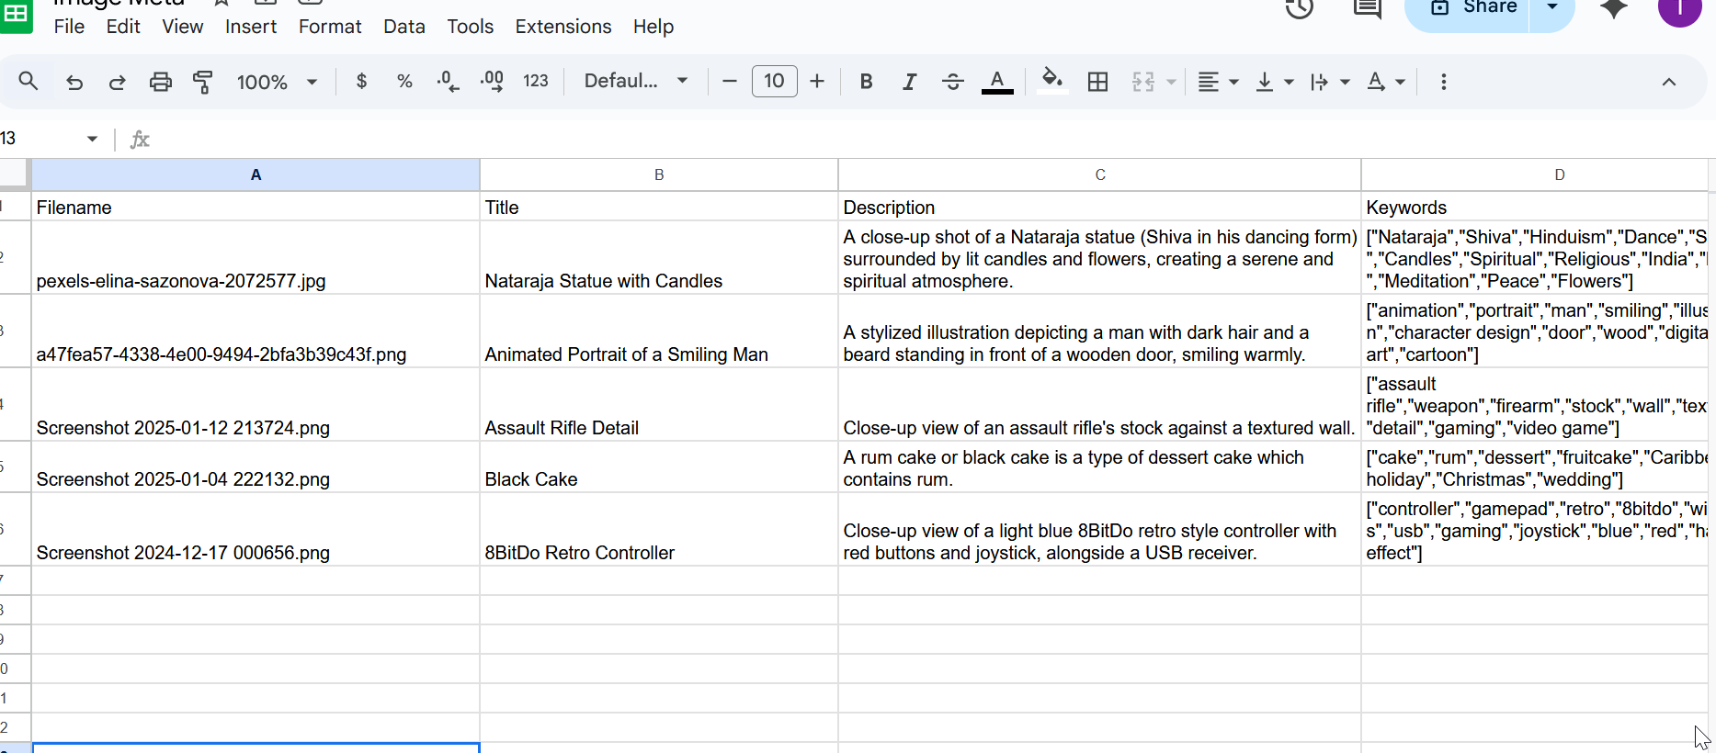Click the Redo arrow icon
Image resolution: width=1716 pixels, height=753 pixels.
click(117, 82)
